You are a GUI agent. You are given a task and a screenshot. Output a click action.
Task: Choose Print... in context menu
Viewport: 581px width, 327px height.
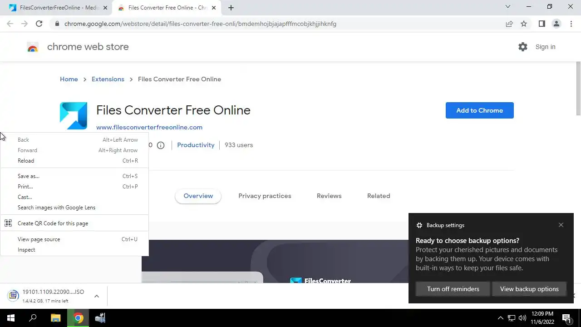(74, 187)
